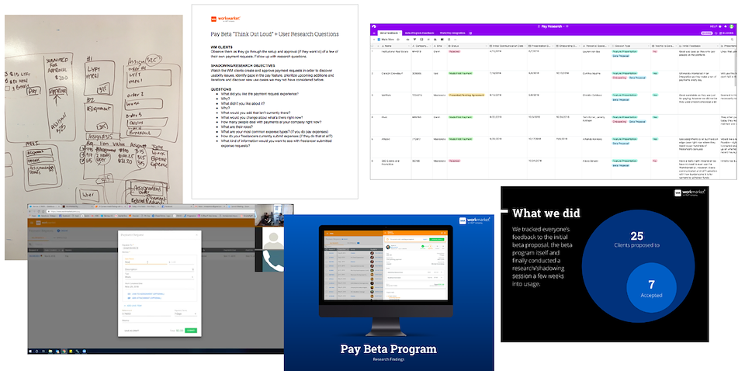Click the Status column header

pos(468,46)
